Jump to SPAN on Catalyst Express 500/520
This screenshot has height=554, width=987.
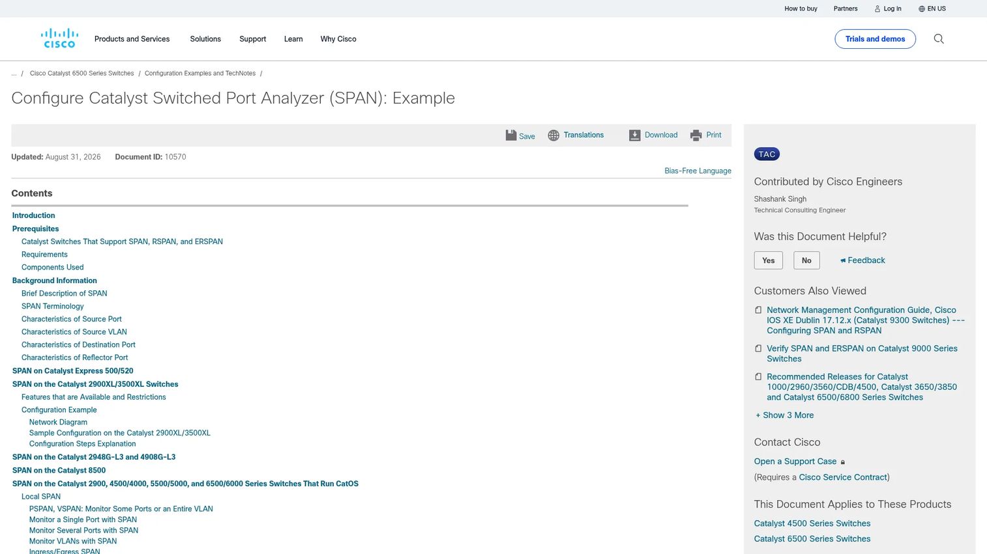pyautogui.click(x=72, y=371)
